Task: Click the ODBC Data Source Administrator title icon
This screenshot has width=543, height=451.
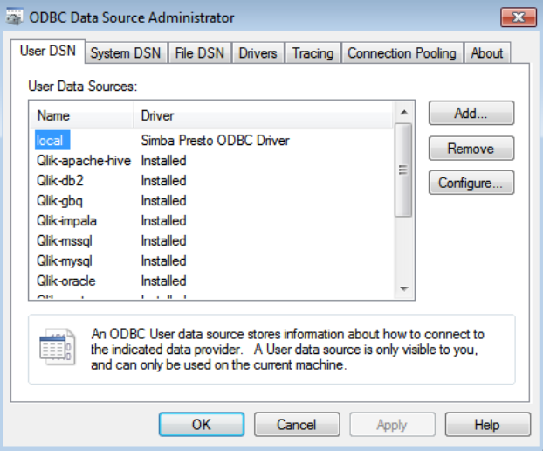Action: (14, 17)
